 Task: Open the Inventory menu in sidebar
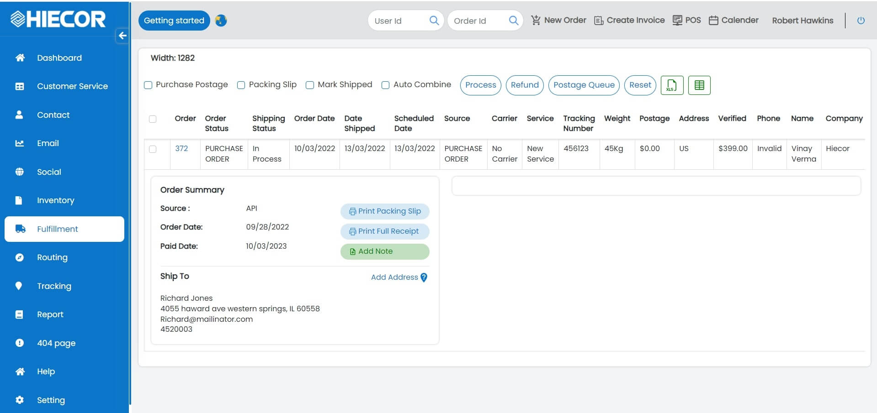[55, 200]
